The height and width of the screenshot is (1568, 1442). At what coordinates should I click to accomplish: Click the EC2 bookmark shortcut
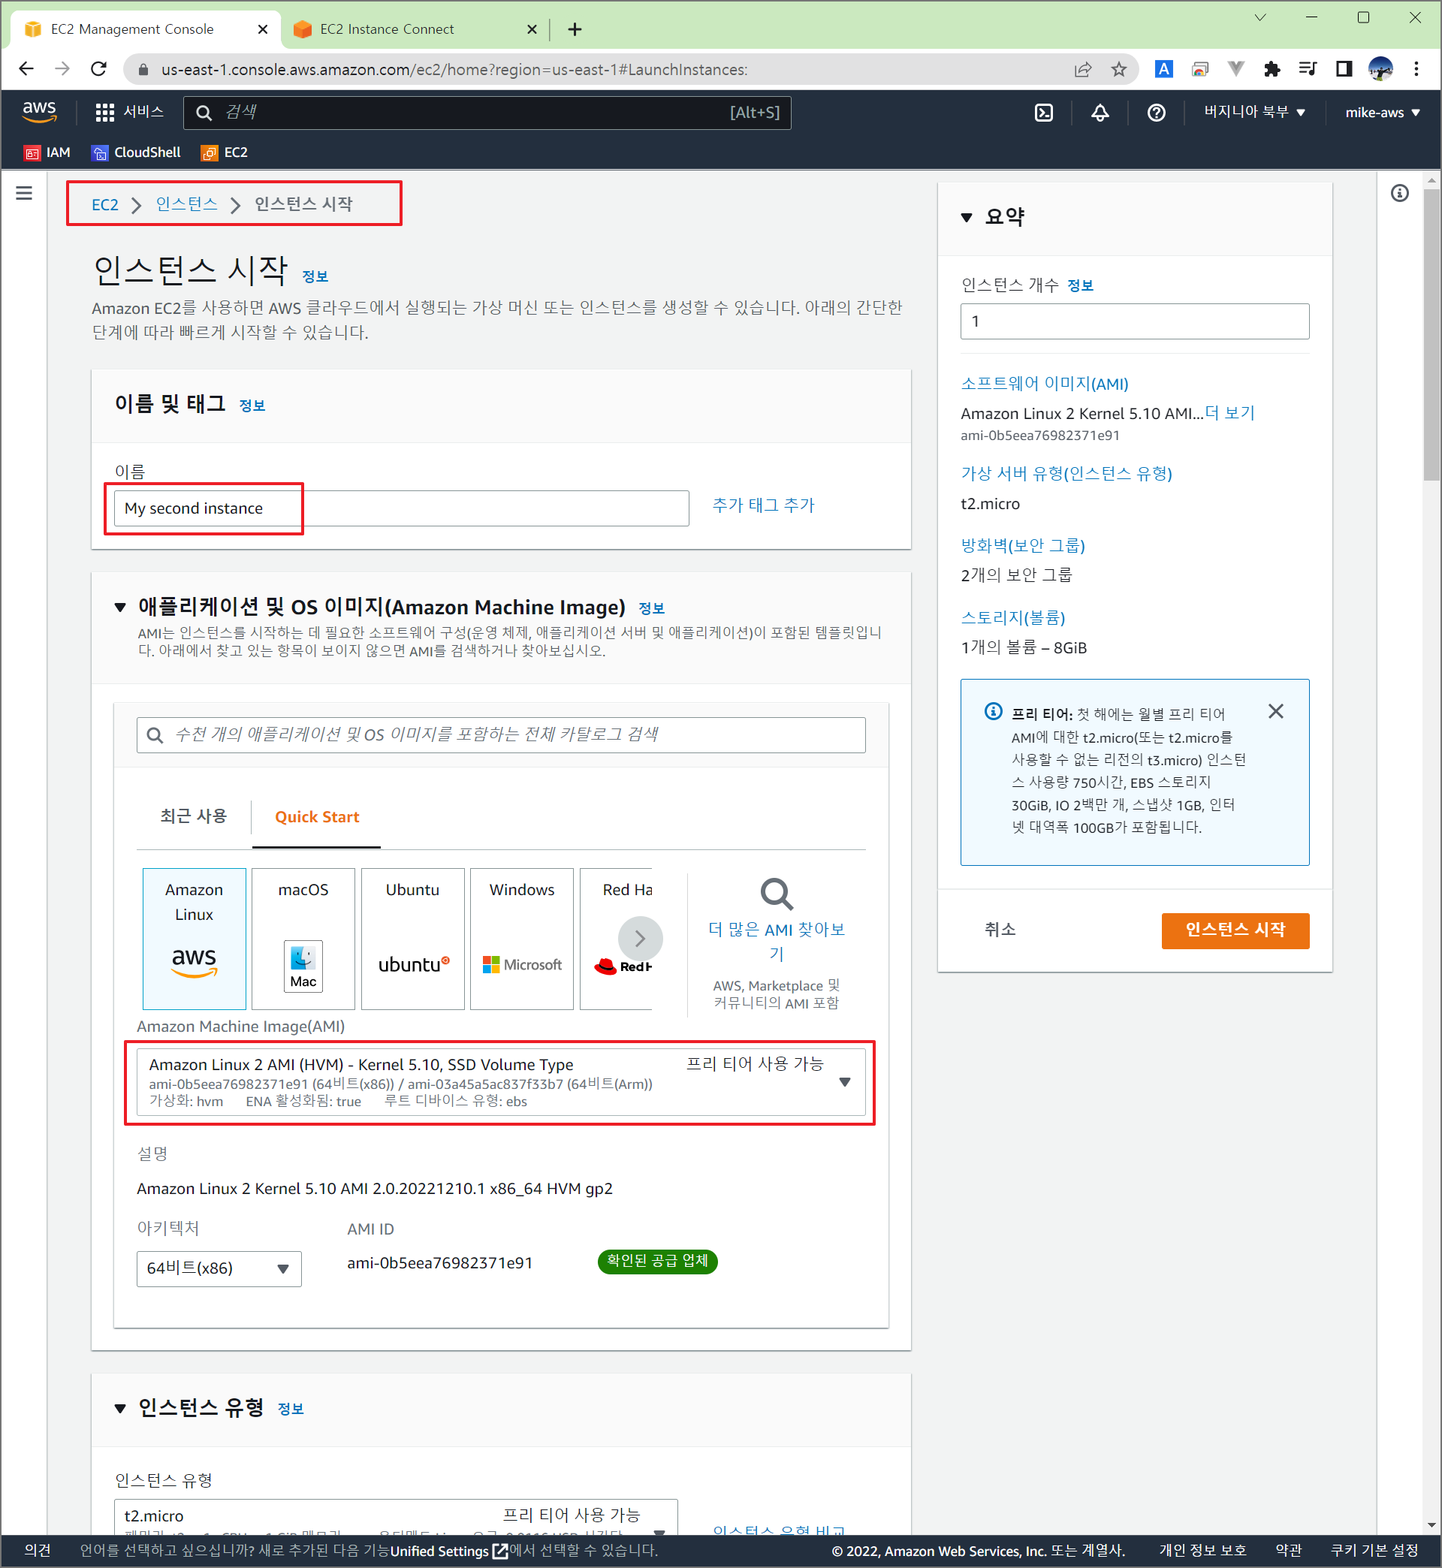click(225, 153)
